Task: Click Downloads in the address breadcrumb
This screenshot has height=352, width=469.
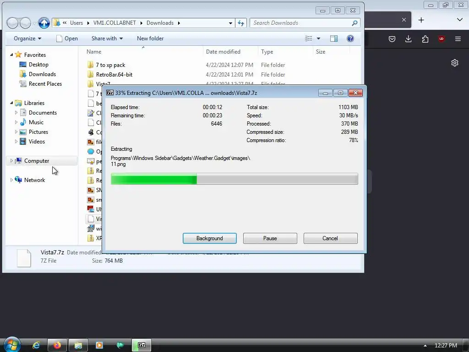Action: [160, 23]
